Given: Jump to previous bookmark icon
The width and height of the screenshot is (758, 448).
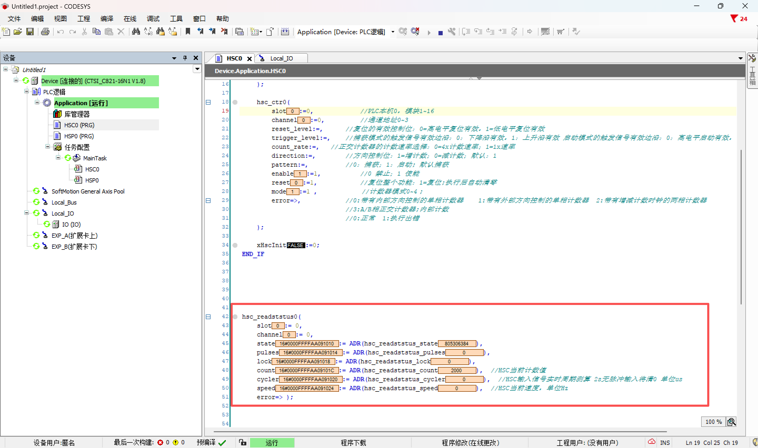Looking at the screenshot, I should (200, 31).
